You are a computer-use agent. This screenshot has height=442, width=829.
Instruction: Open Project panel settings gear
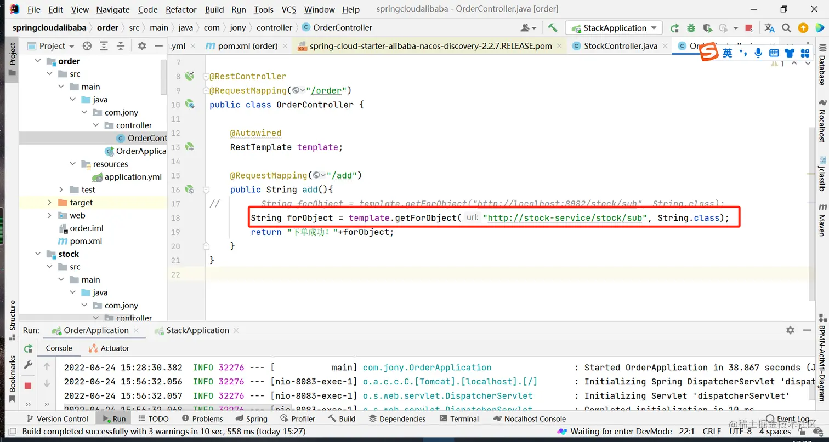click(x=142, y=46)
